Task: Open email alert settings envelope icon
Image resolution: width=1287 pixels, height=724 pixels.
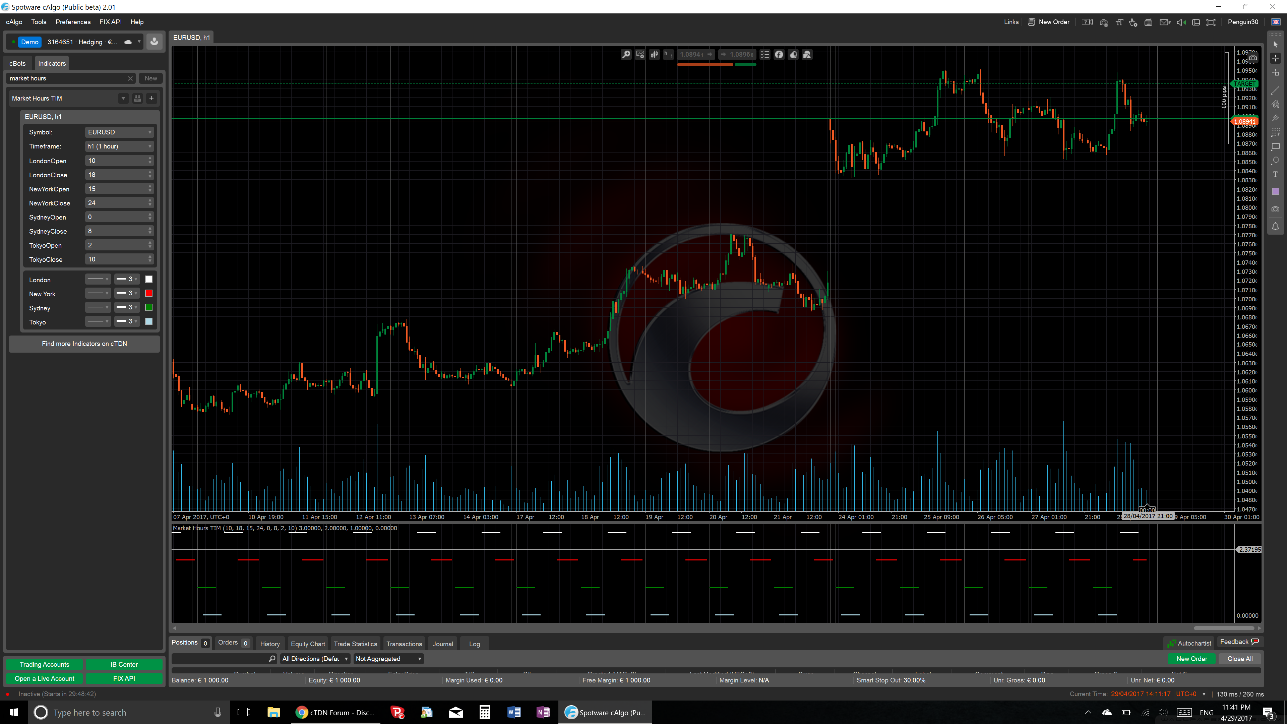Action: (1165, 22)
